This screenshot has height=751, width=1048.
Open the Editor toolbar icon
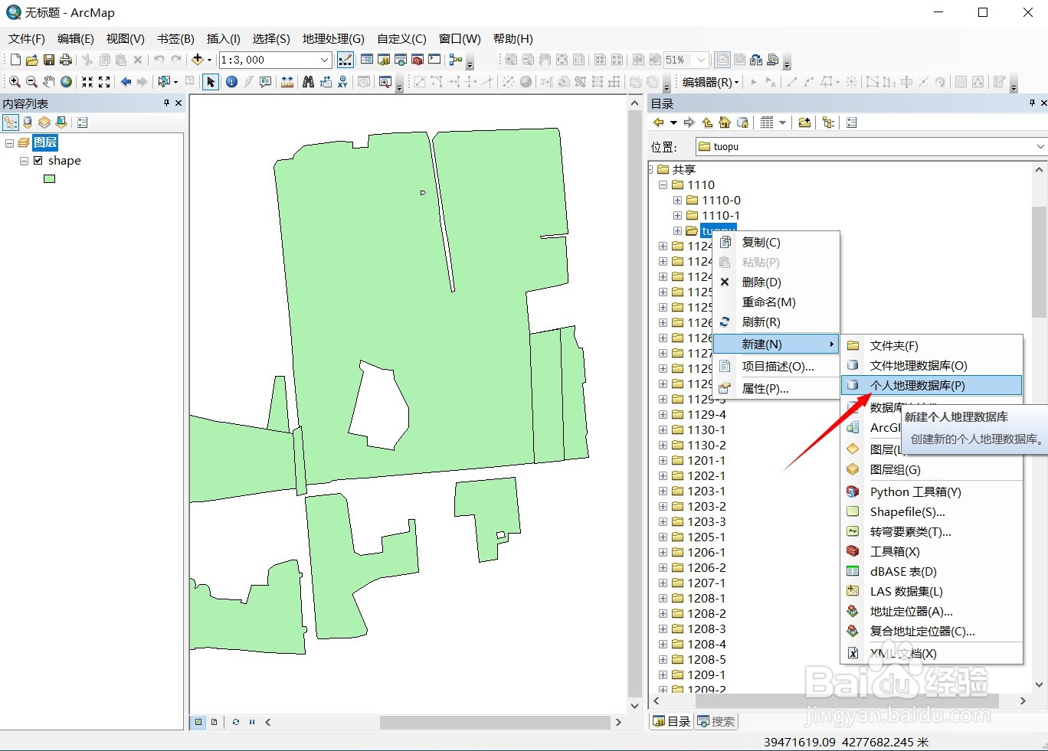(346, 60)
